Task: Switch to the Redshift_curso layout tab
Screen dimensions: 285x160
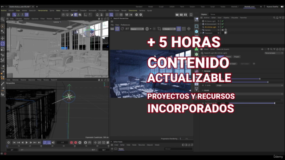Action: pos(249,7)
